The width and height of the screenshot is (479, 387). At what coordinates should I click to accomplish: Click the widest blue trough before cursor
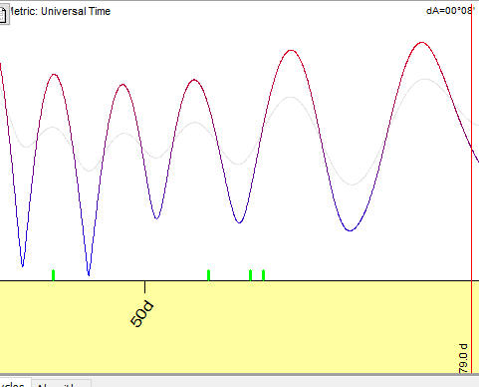tap(350, 230)
